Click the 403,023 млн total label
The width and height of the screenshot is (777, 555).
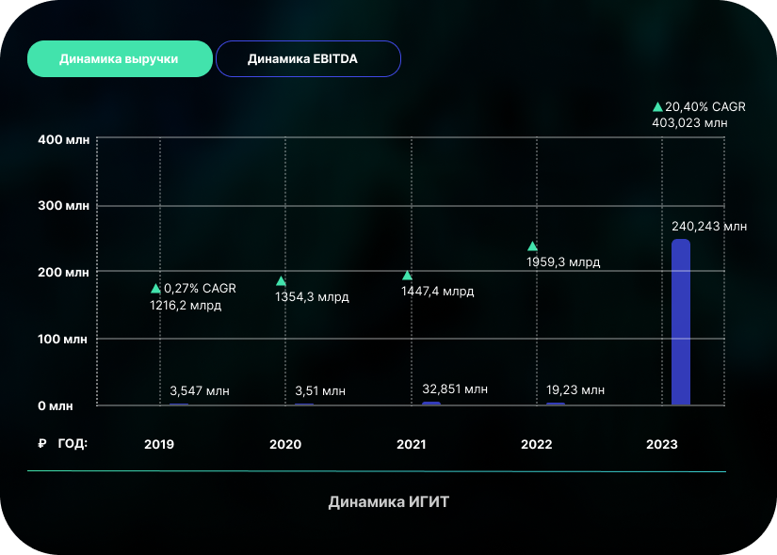(x=689, y=122)
